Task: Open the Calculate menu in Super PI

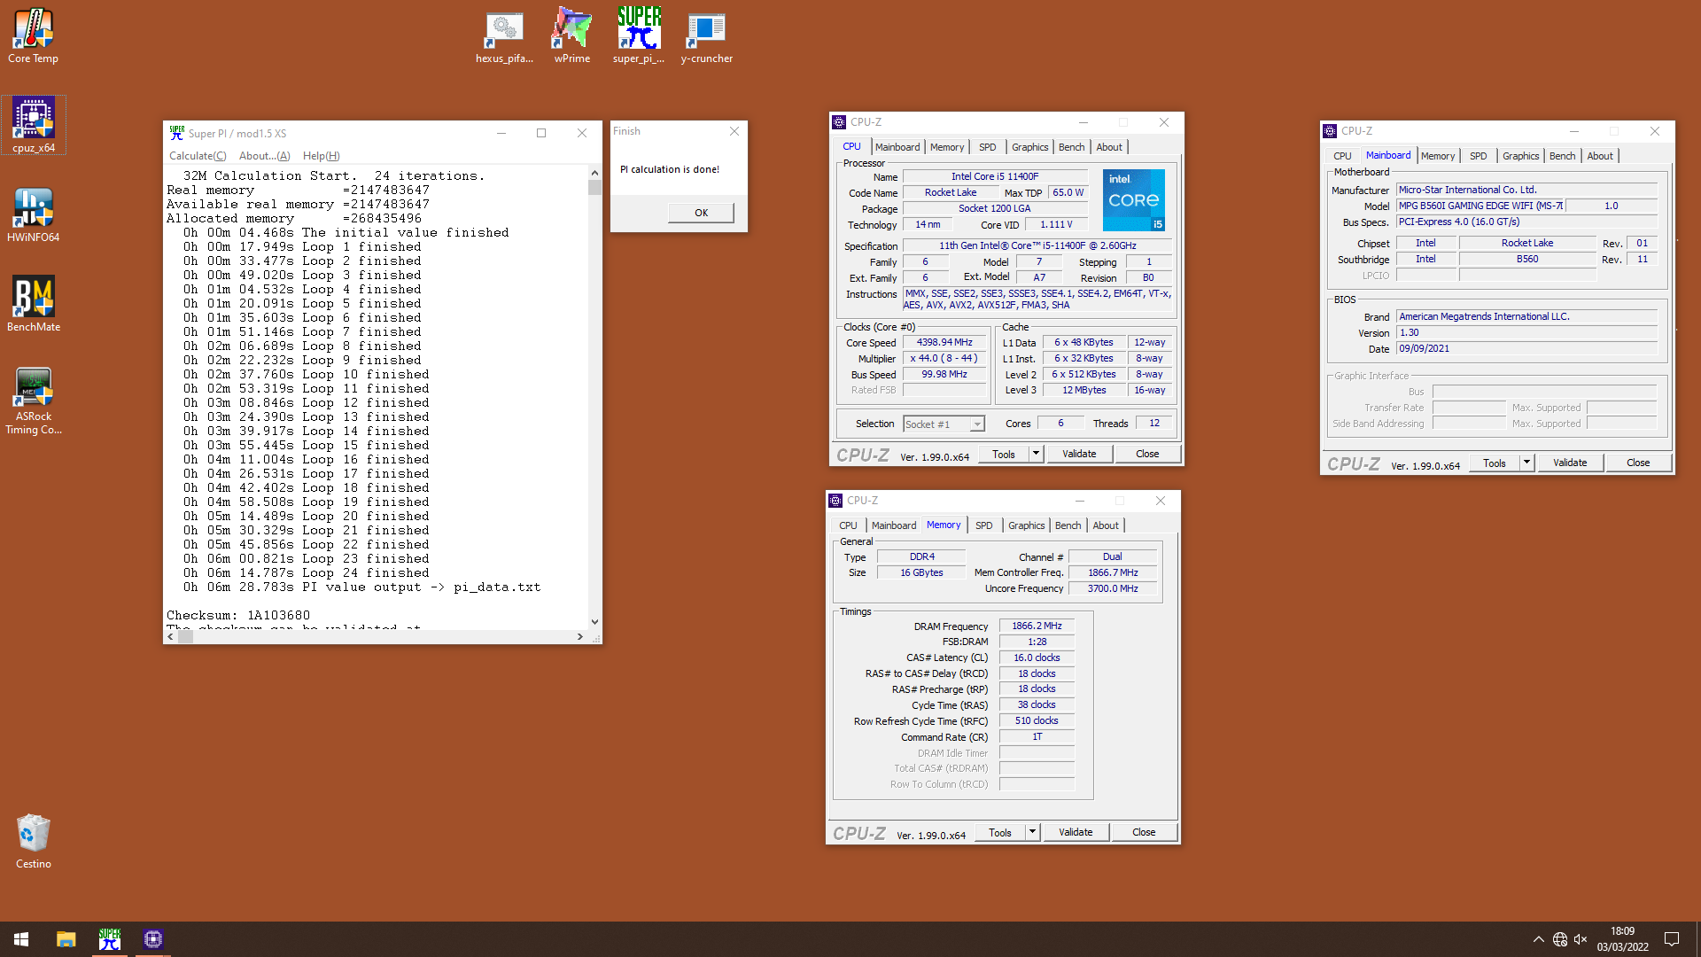Action: pyautogui.click(x=198, y=156)
